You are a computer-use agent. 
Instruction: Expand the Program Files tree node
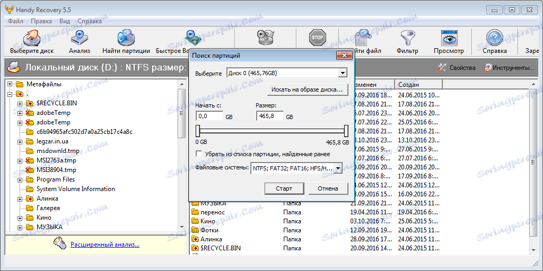pyautogui.click(x=20, y=180)
